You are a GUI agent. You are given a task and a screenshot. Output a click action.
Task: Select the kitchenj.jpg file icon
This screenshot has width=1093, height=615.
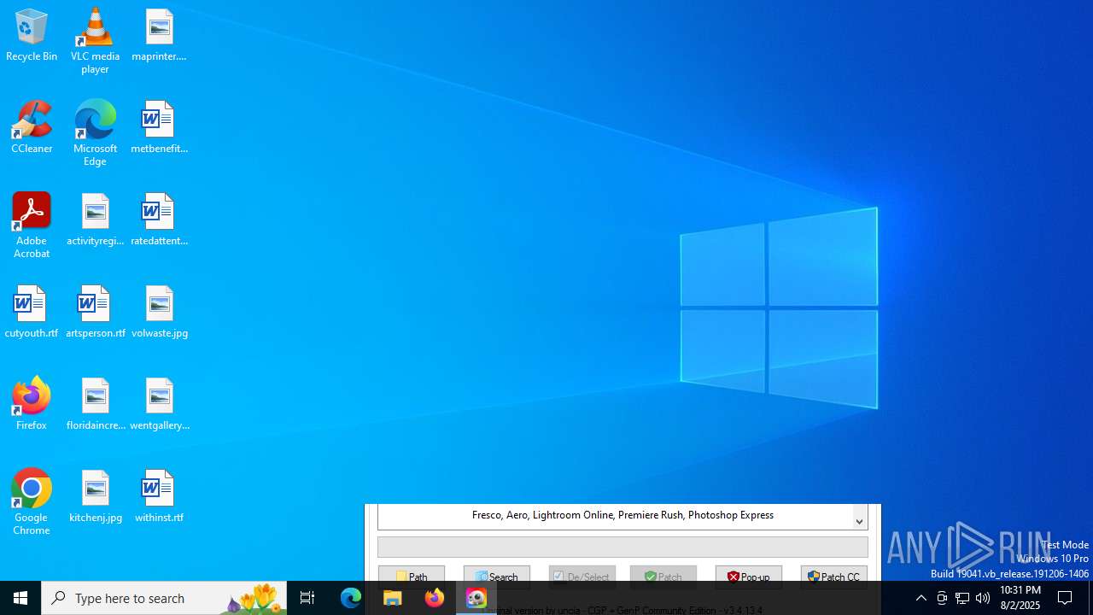pos(95,497)
